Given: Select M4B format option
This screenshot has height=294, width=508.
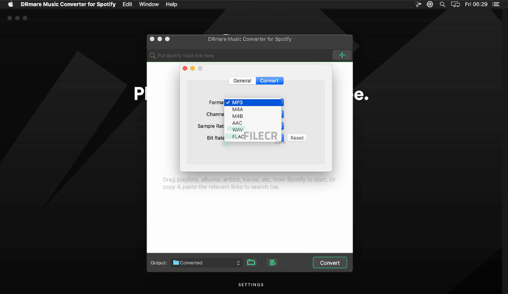Looking at the screenshot, I should [x=253, y=116].
